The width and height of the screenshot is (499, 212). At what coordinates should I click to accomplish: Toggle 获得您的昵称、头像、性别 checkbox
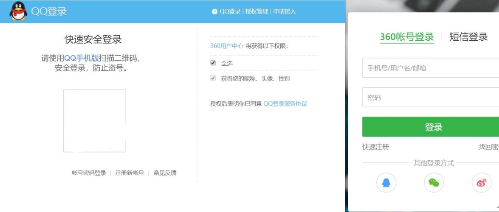click(x=213, y=78)
